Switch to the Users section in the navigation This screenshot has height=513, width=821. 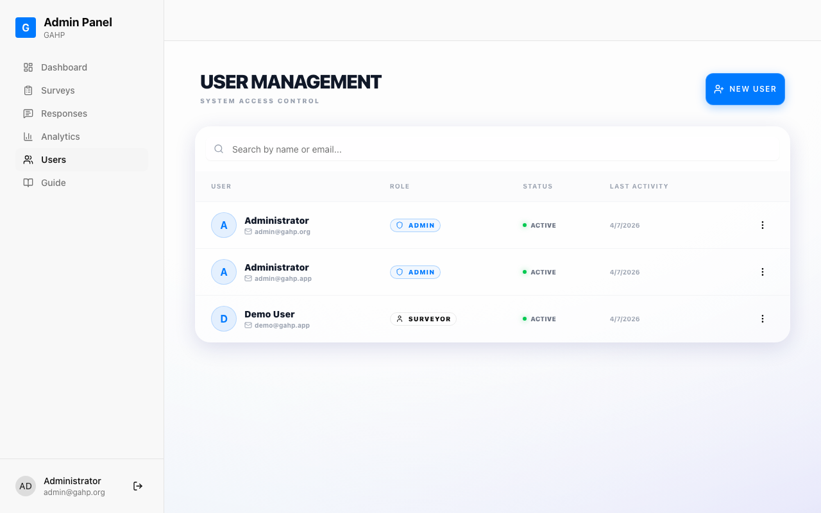(x=55, y=160)
